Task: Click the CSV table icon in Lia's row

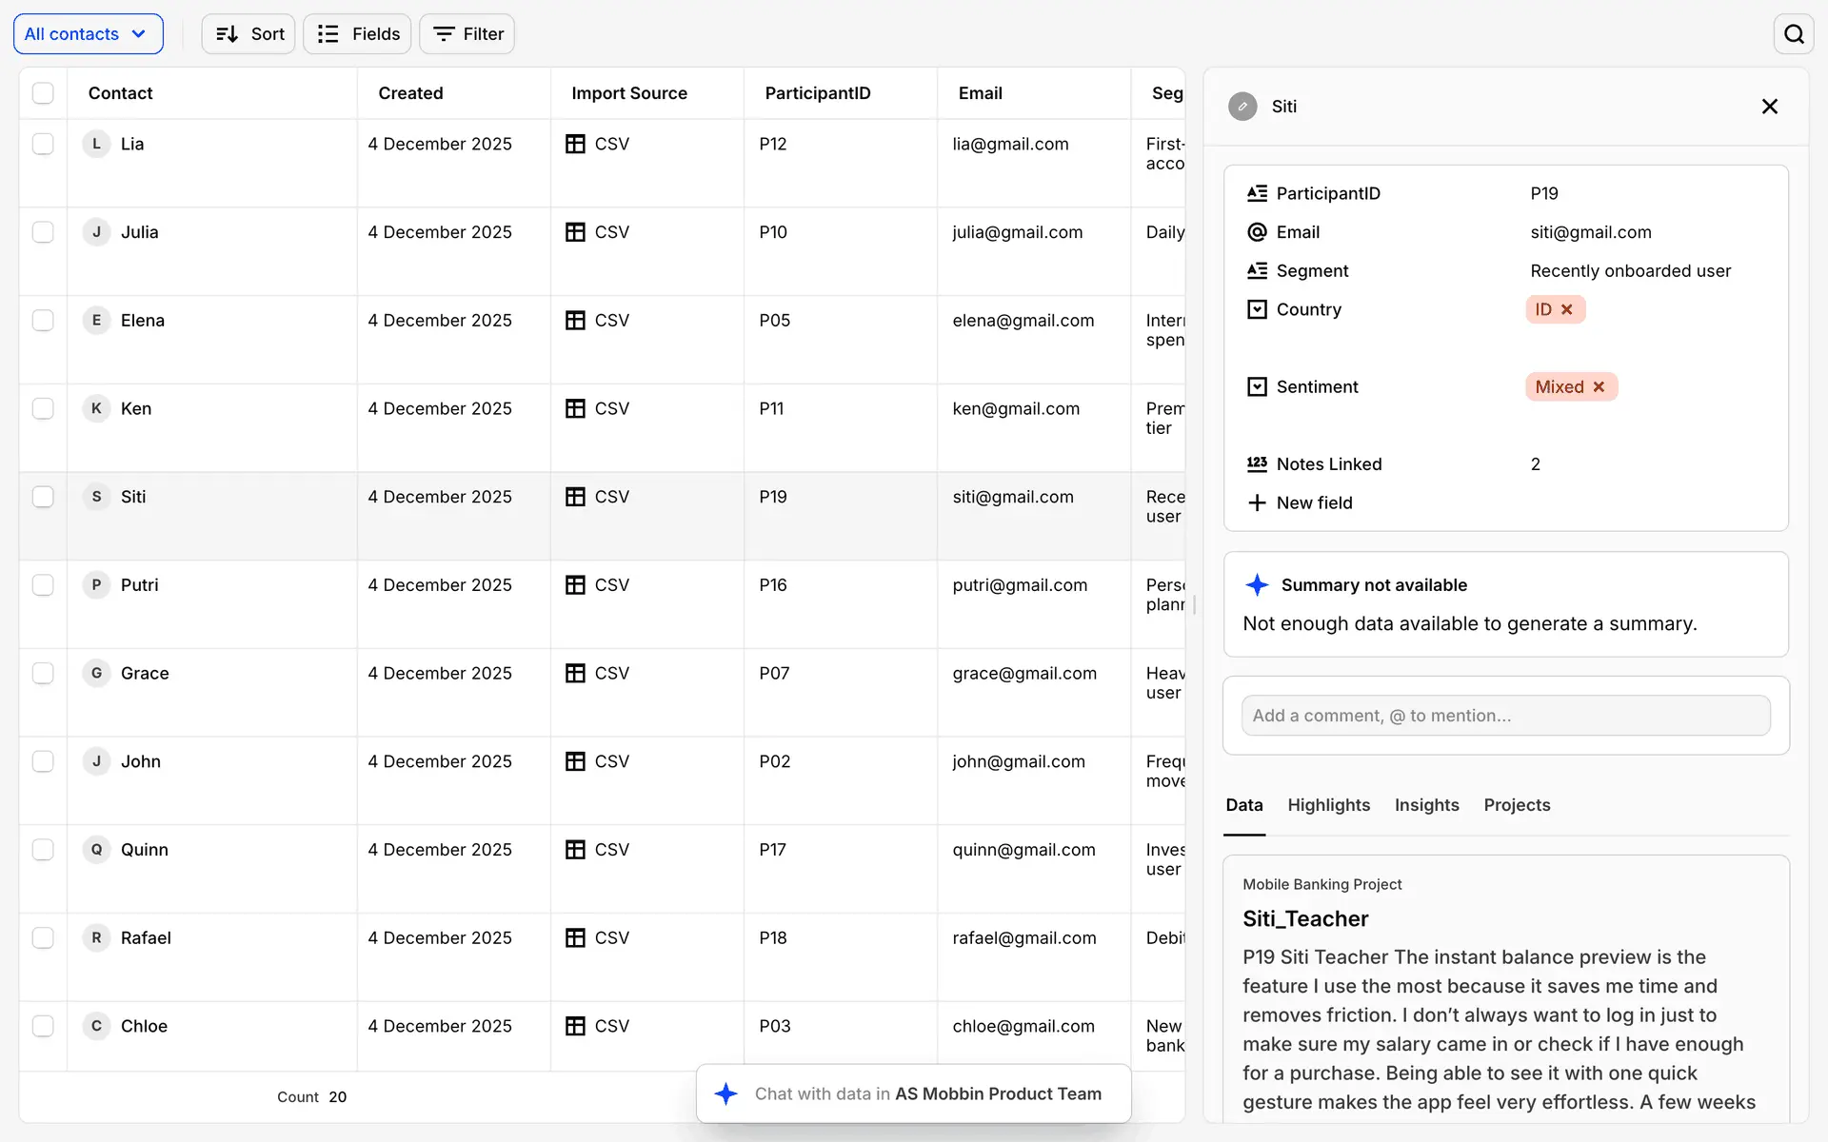Action: (x=575, y=144)
